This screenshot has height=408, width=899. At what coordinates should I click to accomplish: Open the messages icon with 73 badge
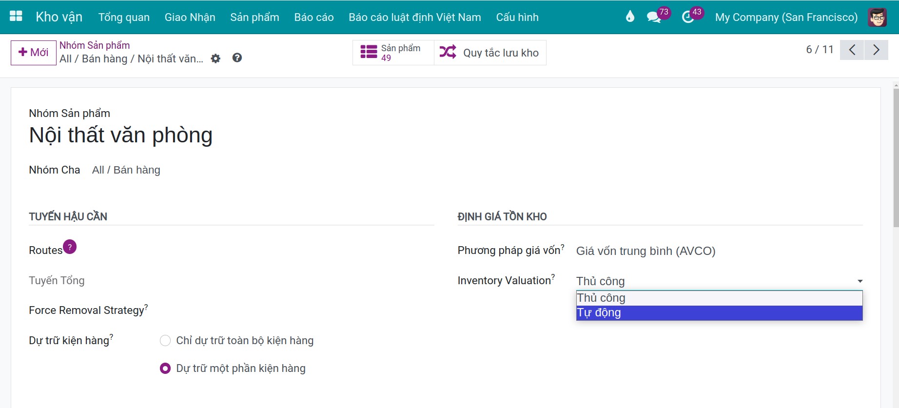point(653,17)
